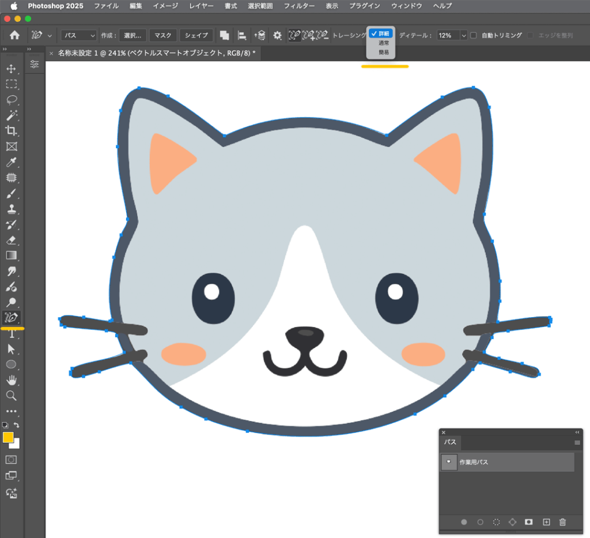The image size is (590, 538).
Task: Open the フィルター menu
Action: click(299, 6)
